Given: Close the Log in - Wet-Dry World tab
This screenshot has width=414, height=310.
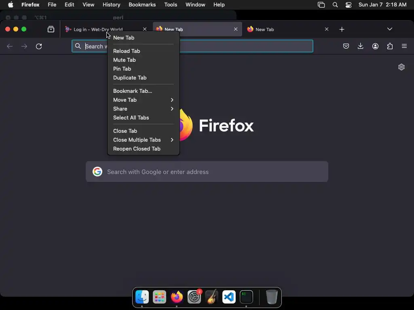Looking at the screenshot, I should (145, 29).
